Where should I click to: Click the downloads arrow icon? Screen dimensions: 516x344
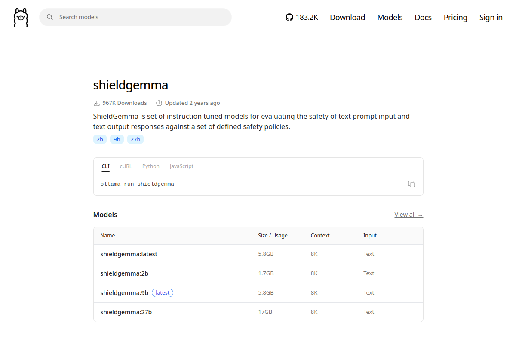(x=97, y=103)
